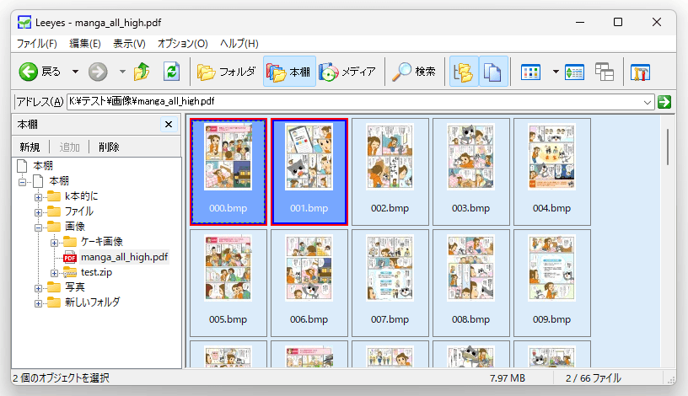Go back with the 戻る arrow

(40, 72)
